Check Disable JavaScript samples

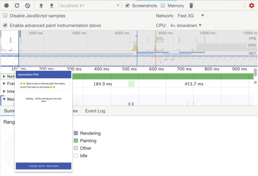[x=5, y=15]
